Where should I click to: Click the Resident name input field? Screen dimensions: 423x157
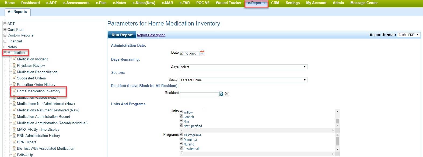tap(199, 94)
